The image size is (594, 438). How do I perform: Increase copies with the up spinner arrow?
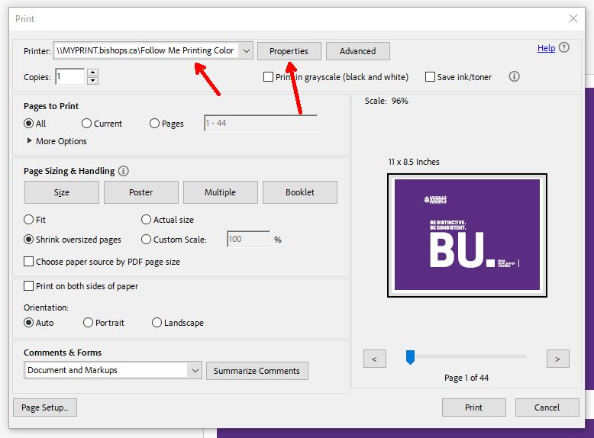(92, 72)
